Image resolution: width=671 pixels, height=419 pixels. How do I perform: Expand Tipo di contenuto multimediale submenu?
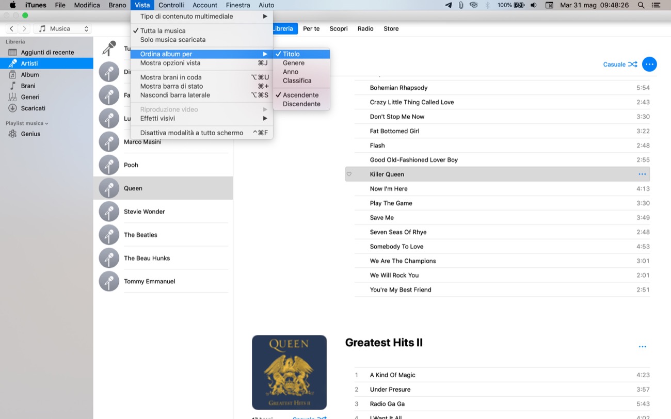click(x=202, y=17)
